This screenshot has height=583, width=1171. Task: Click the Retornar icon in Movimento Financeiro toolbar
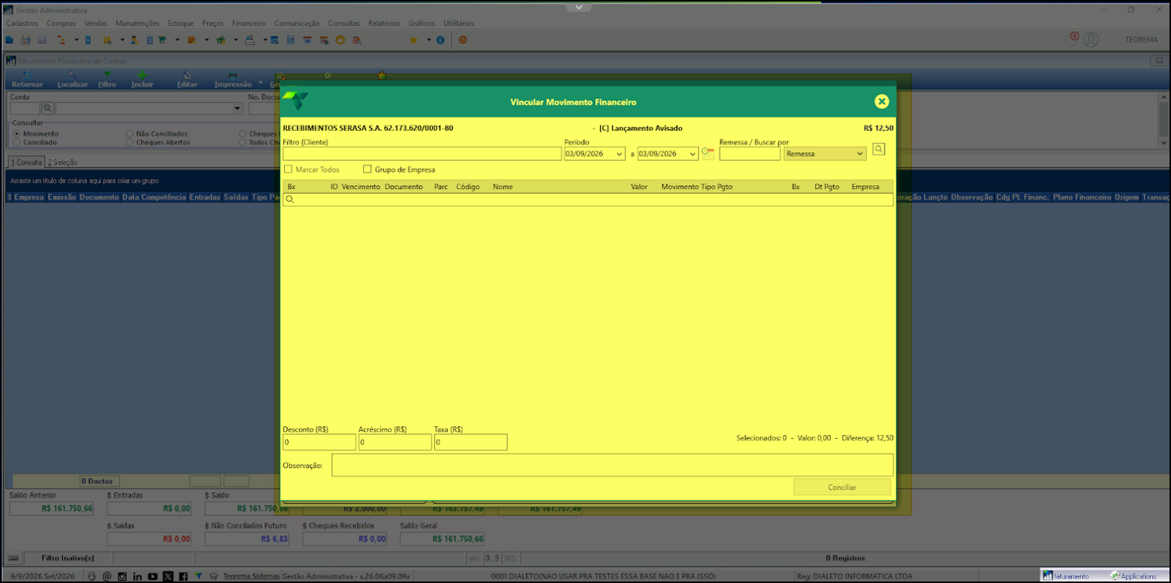point(27,75)
